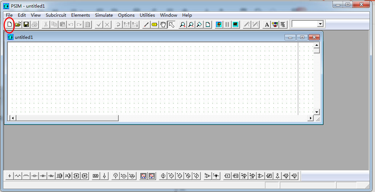Place a sinusoidal voltage source

[x=171, y=176]
